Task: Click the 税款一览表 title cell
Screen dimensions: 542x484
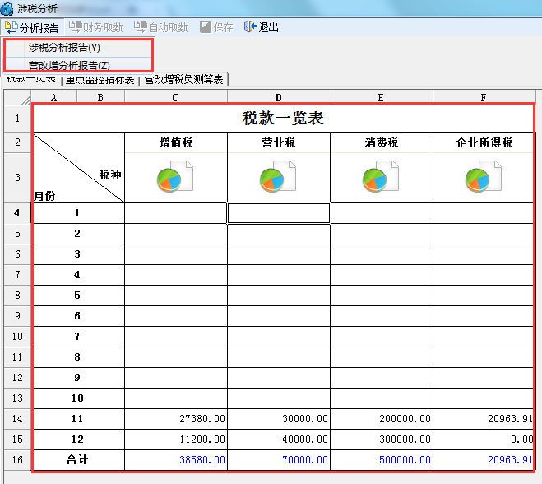Action: pyautogui.click(x=283, y=118)
